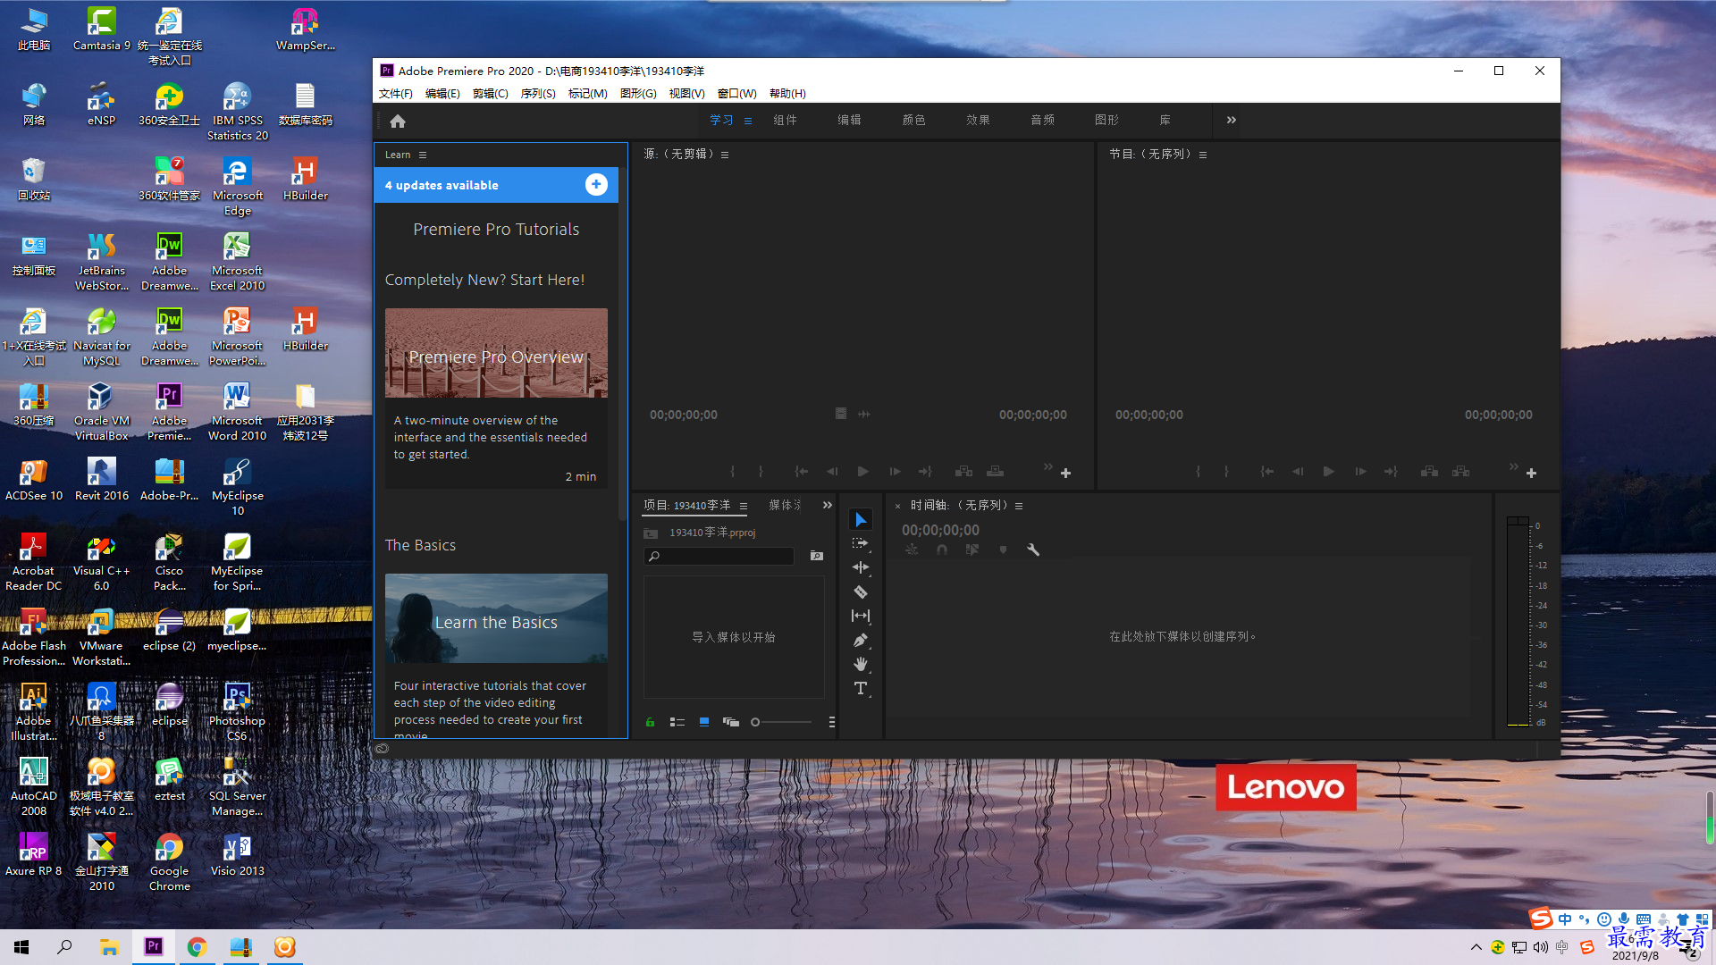The height and width of the screenshot is (965, 1716).
Task: Step forward one frame in Program monitor
Action: [x=1359, y=471]
